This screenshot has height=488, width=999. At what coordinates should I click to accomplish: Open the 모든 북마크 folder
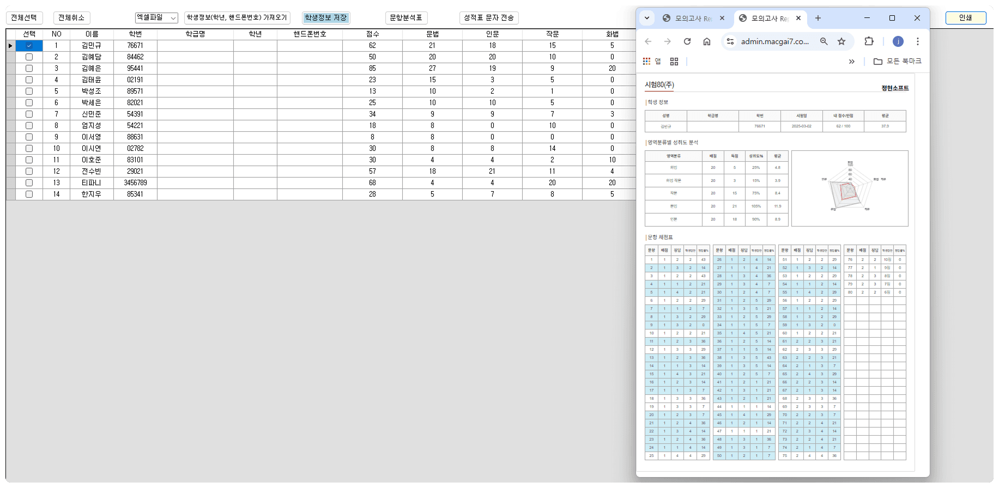pos(898,62)
